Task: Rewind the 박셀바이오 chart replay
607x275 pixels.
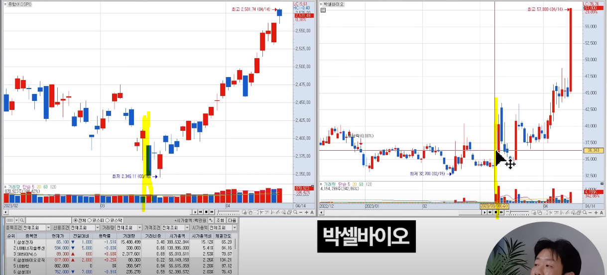Action: click(490, 212)
